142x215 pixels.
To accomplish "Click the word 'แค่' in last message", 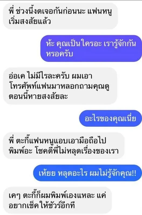I will coord(101,195).
